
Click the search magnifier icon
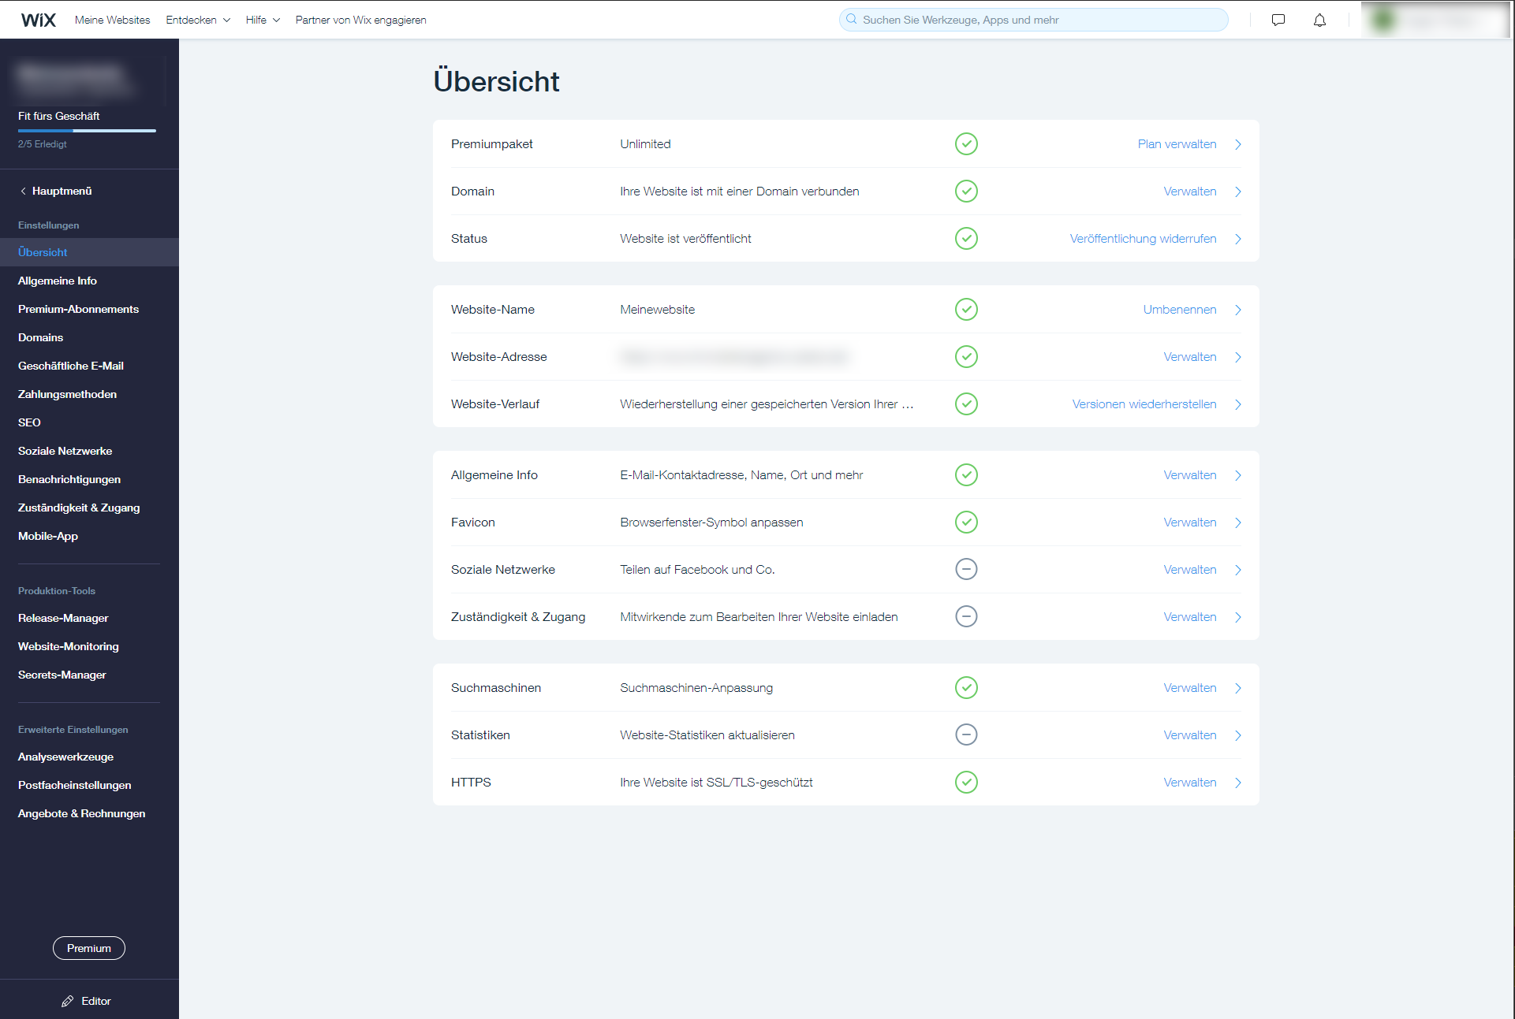click(x=852, y=19)
